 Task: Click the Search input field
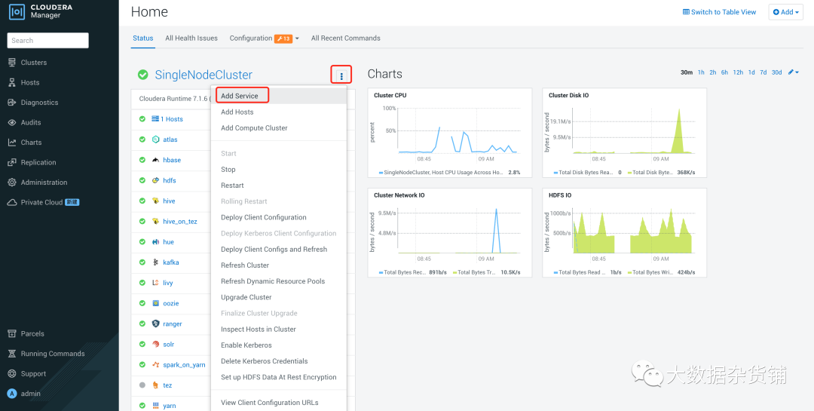click(47, 41)
